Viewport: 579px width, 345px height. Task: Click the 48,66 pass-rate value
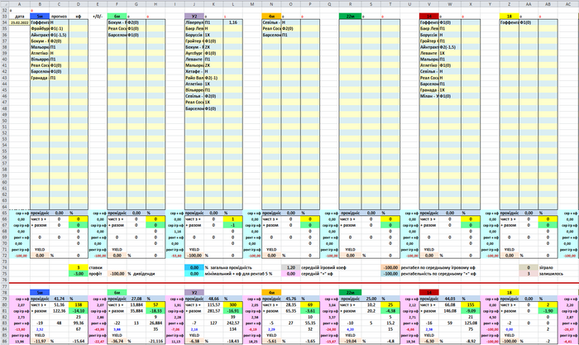coord(213,299)
